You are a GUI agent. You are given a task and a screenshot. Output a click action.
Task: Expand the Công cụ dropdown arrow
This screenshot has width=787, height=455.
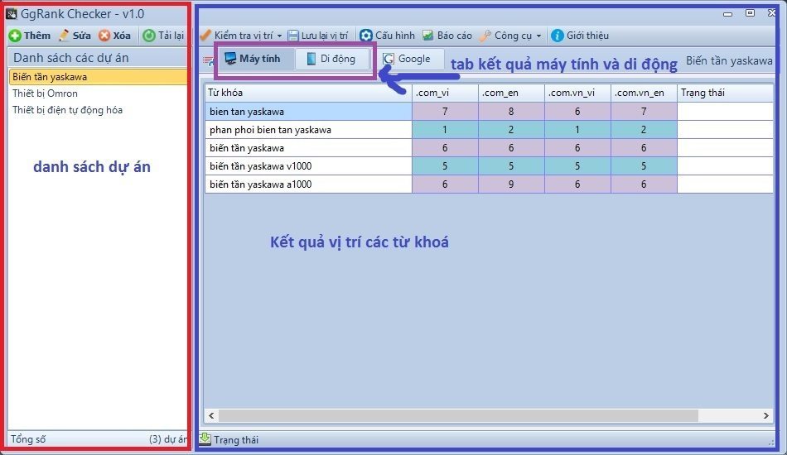(538, 36)
